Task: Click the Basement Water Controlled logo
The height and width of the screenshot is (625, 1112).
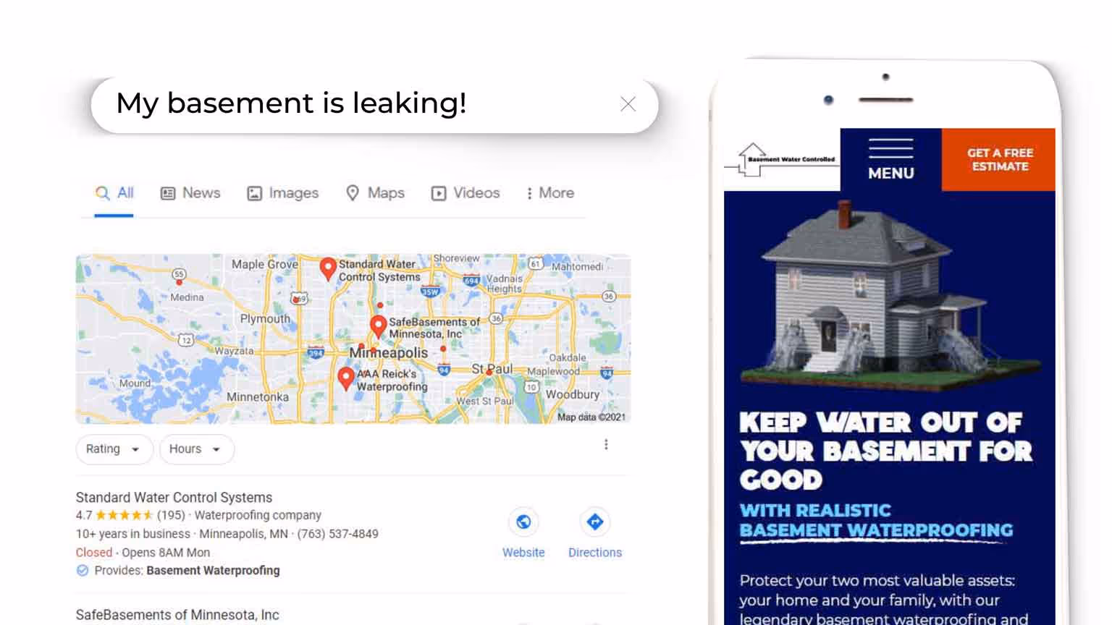Action: (783, 160)
